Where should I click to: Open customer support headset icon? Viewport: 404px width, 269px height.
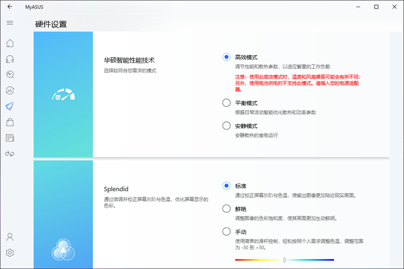coord(10,59)
